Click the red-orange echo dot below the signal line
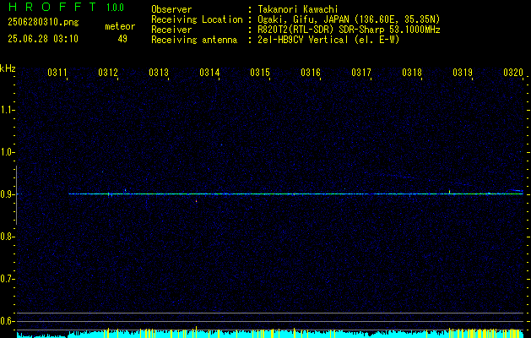 click(x=196, y=201)
